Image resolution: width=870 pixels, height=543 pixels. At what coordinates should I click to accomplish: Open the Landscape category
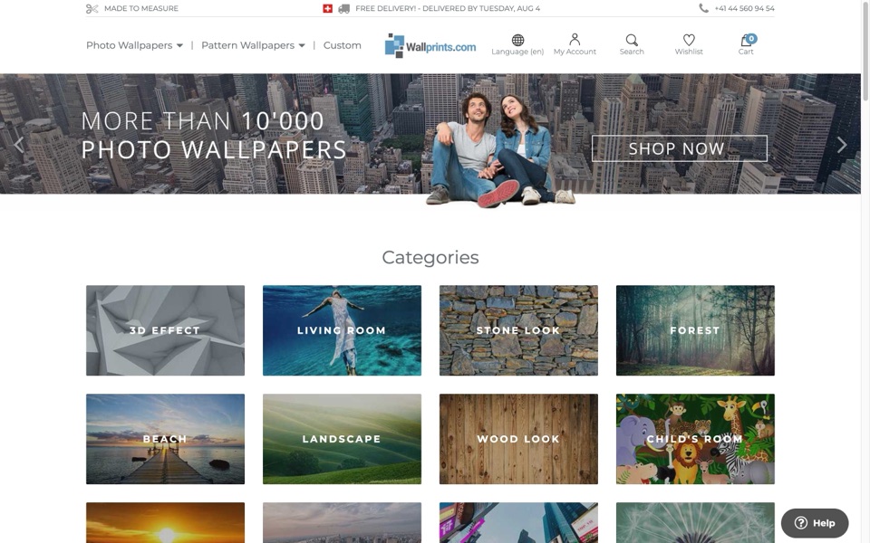tap(342, 439)
